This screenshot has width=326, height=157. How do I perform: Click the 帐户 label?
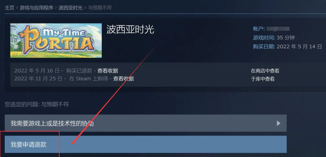click(x=259, y=29)
